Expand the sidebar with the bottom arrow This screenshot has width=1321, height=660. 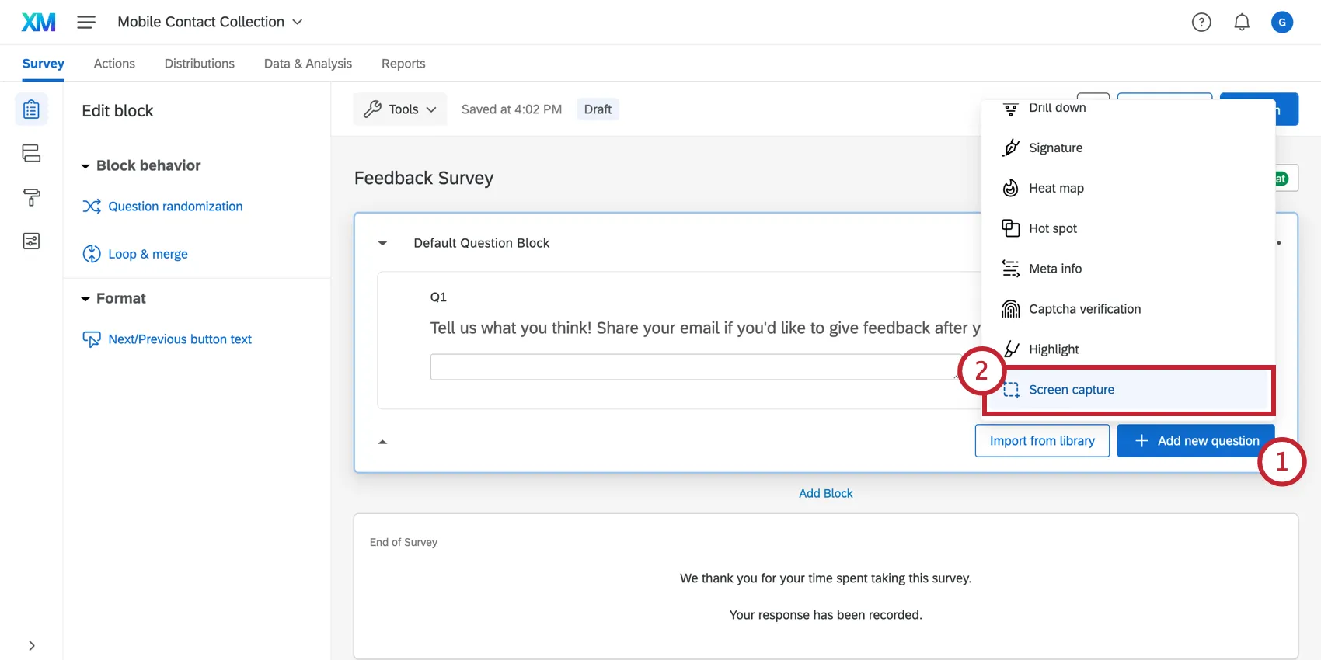click(x=31, y=645)
